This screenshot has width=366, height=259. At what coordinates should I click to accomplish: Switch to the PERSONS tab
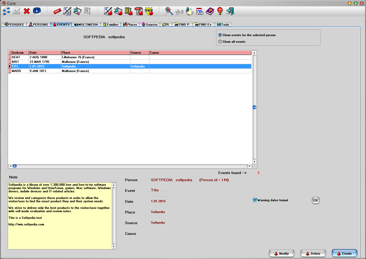tap(38, 24)
